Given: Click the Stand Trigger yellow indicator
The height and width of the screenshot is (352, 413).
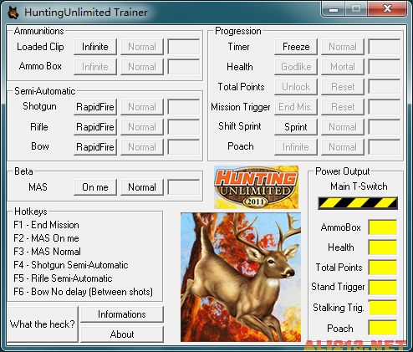Looking at the screenshot, I should coord(383,288).
